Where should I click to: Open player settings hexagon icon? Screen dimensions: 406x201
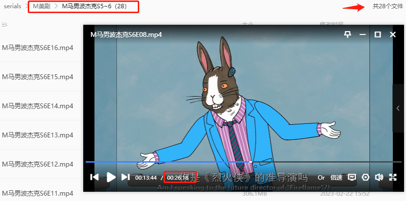(x=365, y=177)
